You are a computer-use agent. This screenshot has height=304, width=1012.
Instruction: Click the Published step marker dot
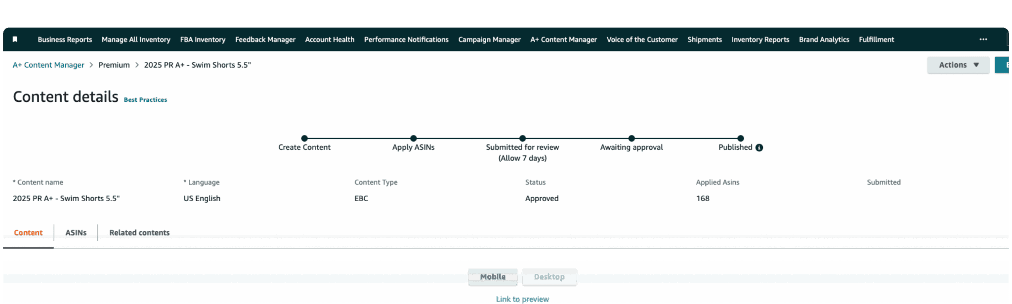pos(740,138)
